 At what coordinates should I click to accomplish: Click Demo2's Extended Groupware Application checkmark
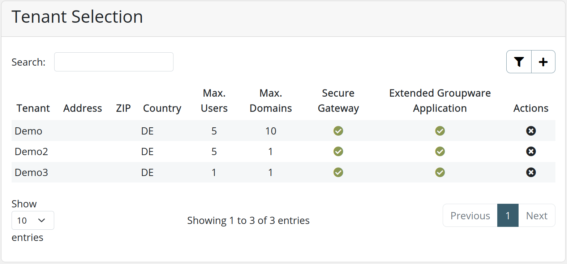[440, 151]
